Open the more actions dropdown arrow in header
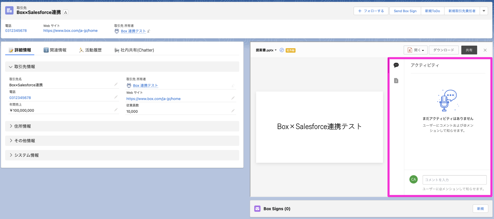 pyautogui.click(x=484, y=11)
